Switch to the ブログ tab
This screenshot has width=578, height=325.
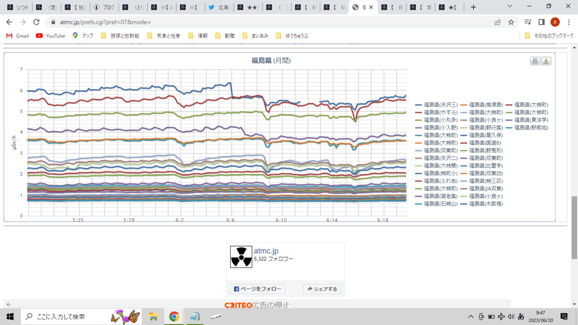click(x=104, y=7)
